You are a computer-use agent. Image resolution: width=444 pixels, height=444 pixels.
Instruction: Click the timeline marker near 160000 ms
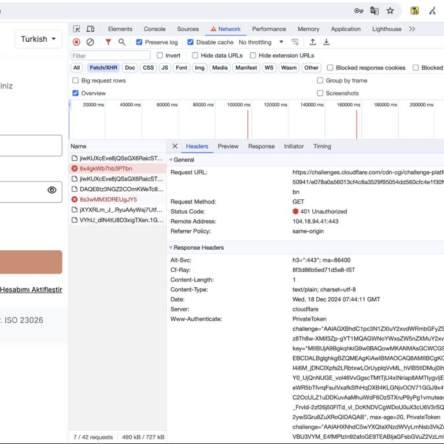click(357, 124)
